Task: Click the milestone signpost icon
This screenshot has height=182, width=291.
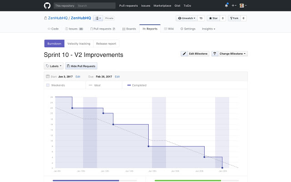Action: tap(215, 54)
